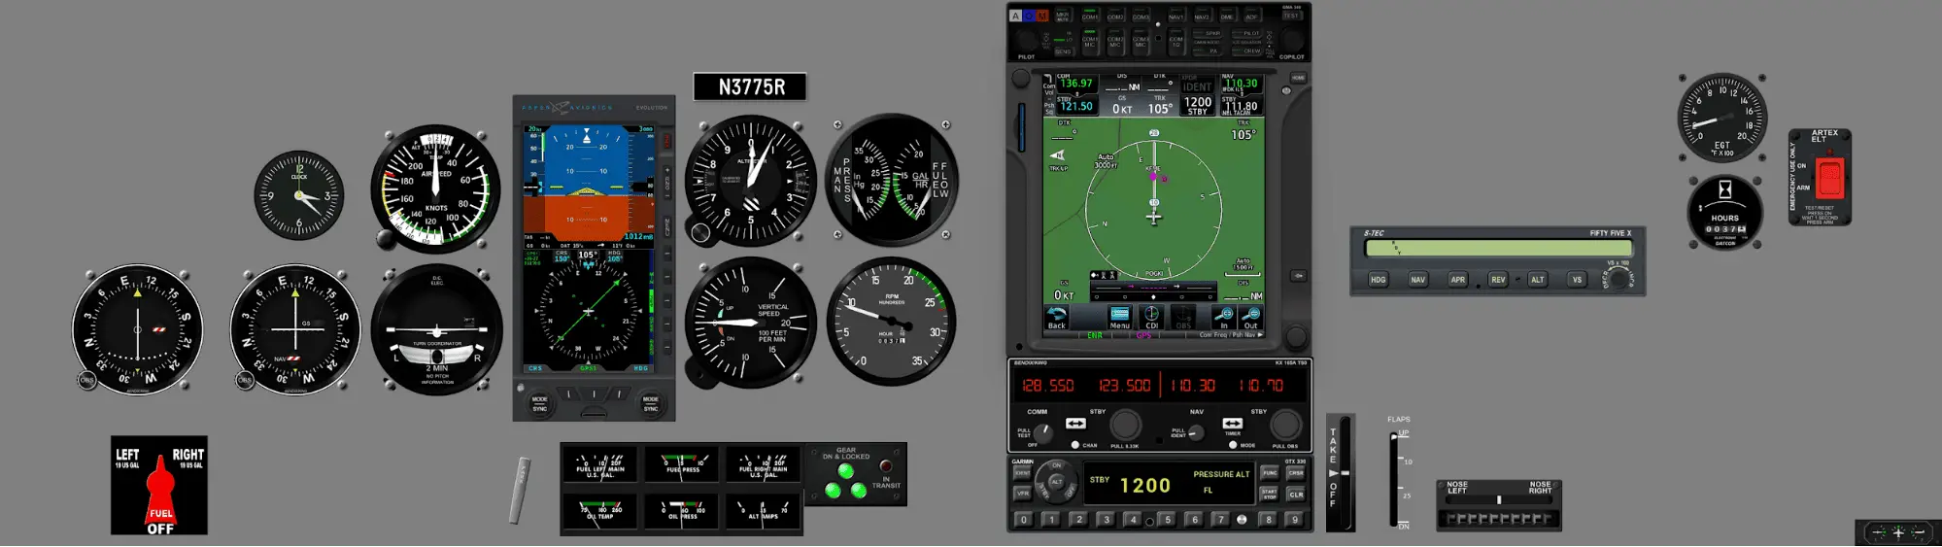Hit CRSR on the GTX 330
This screenshot has height=547, width=1942.
(x=1296, y=473)
